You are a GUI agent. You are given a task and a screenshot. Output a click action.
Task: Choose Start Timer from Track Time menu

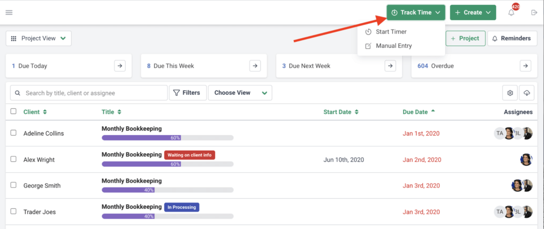pyautogui.click(x=391, y=32)
